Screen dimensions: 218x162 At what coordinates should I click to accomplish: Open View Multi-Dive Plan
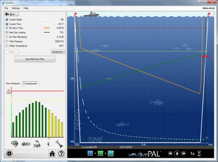tap(35, 59)
